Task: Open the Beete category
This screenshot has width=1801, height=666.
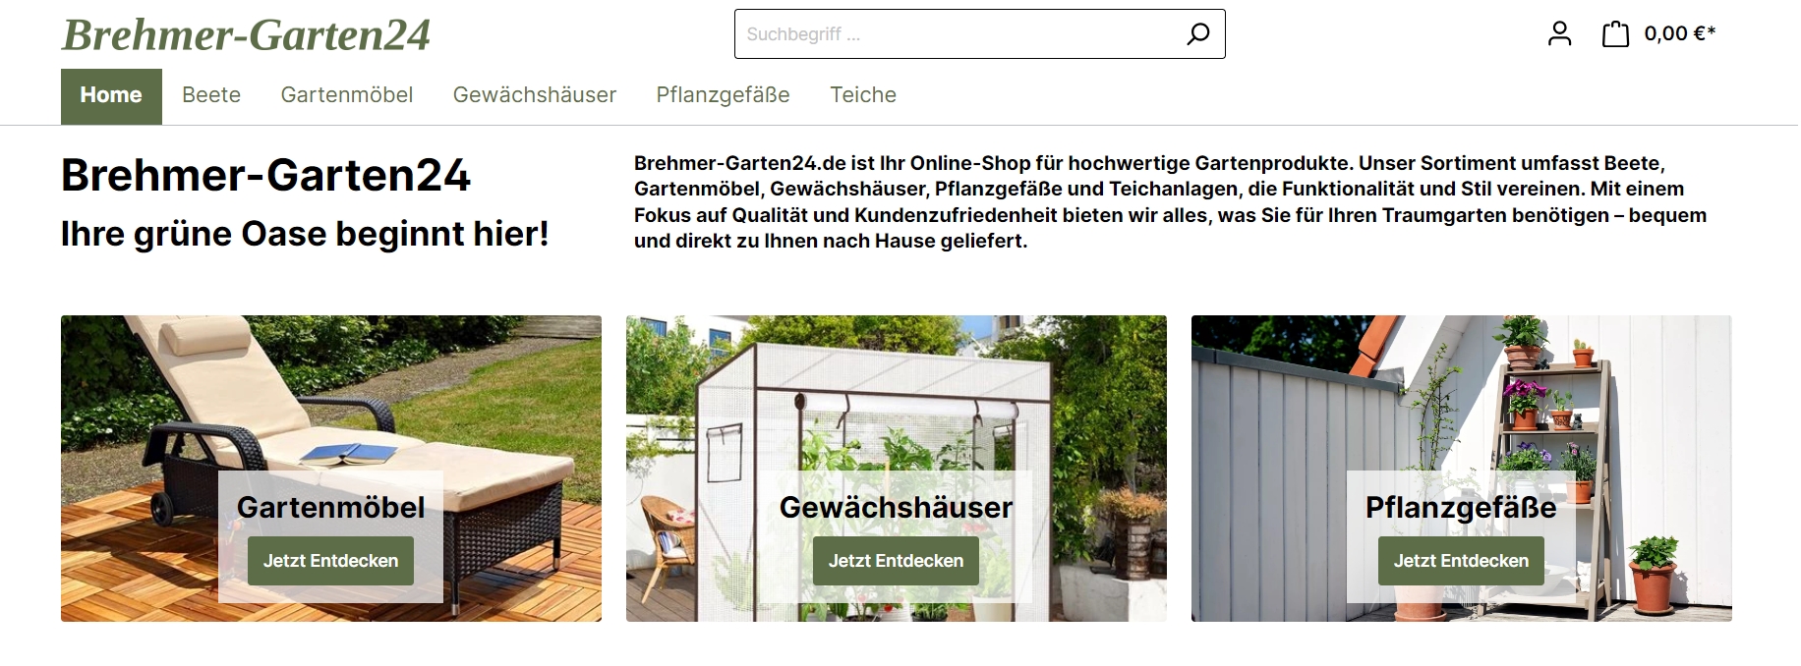Action: click(x=211, y=95)
